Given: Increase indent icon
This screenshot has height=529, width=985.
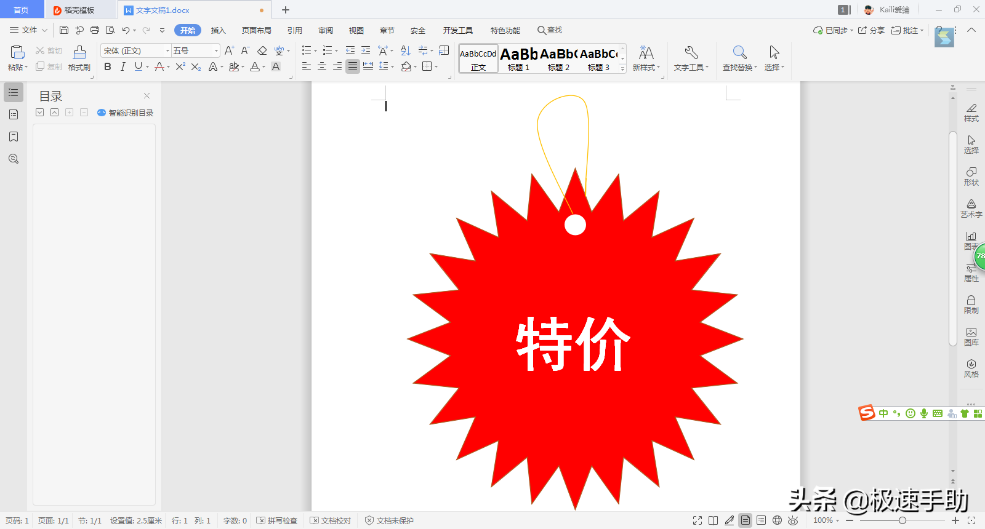Looking at the screenshot, I should (366, 50).
